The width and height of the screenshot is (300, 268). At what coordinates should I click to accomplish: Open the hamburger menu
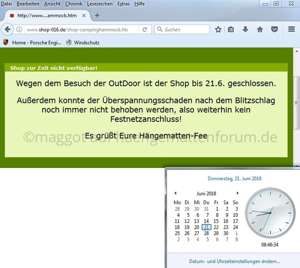(x=291, y=30)
